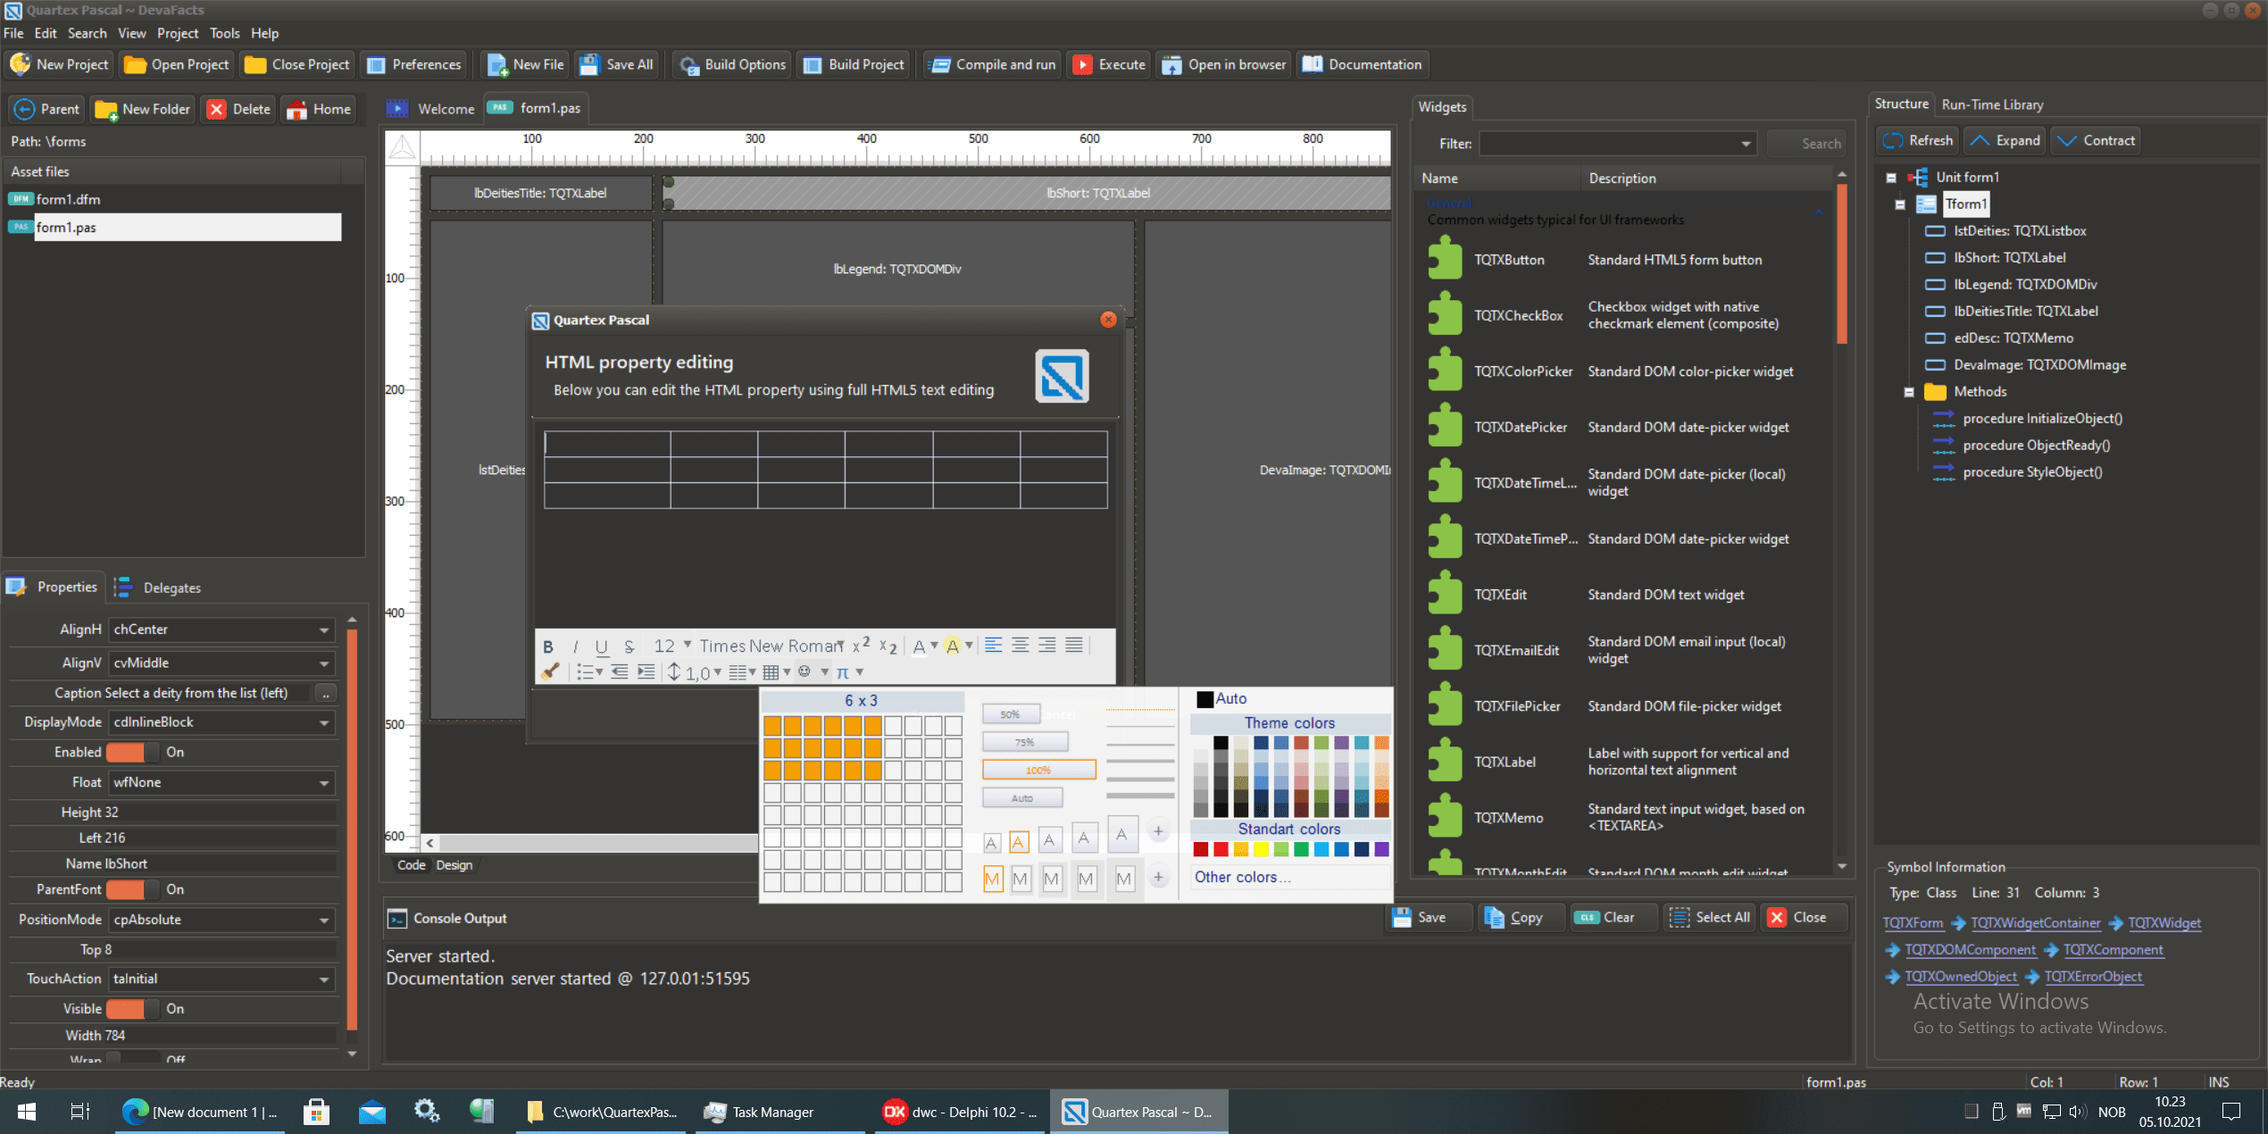The height and width of the screenshot is (1134, 2268).
Task: Follow the TQTXWidgetContainer link
Action: click(x=2035, y=923)
